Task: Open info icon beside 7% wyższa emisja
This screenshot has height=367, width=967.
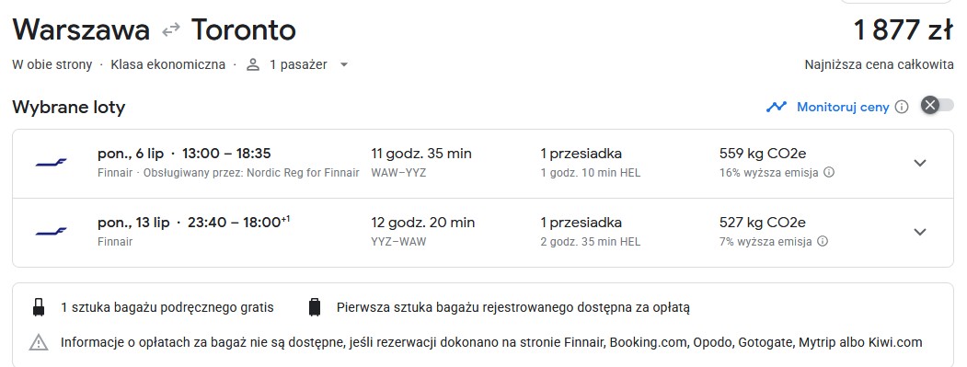Action: point(822,241)
